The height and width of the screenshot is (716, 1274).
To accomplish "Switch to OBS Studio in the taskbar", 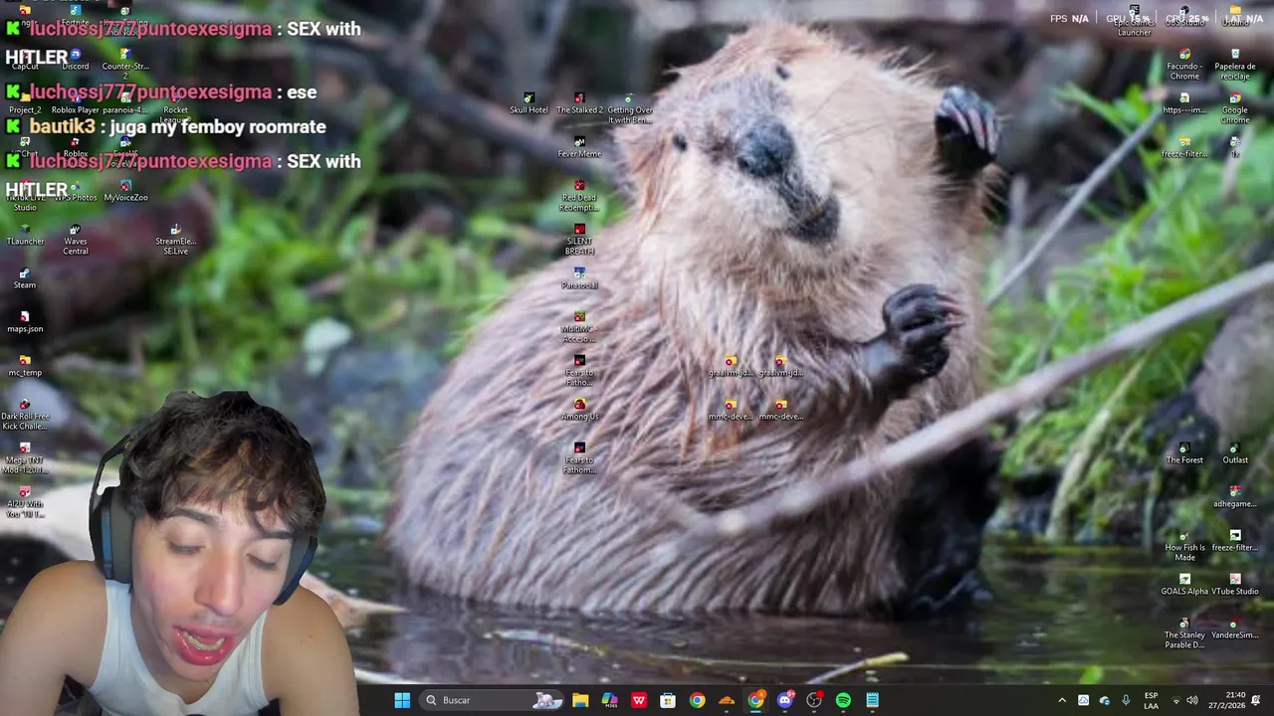I will 814,700.
